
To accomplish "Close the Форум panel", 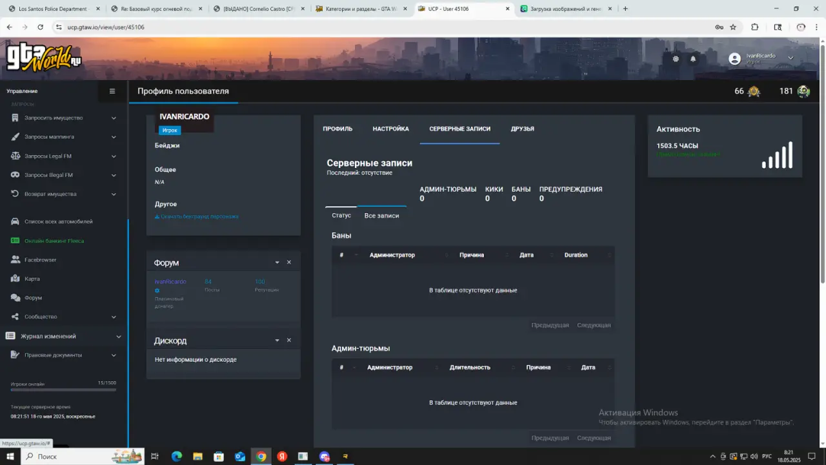I will tap(289, 263).
